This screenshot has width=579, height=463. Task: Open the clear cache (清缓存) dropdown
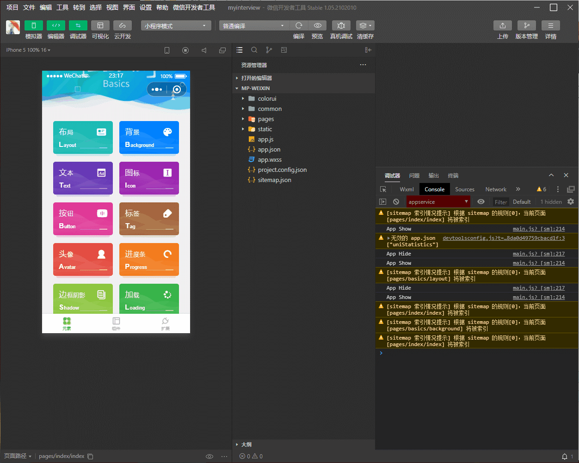point(365,25)
